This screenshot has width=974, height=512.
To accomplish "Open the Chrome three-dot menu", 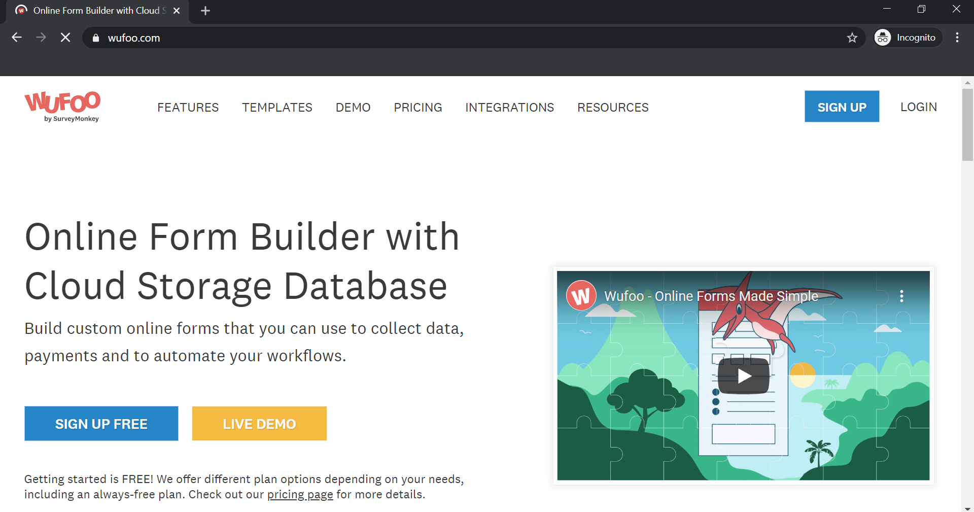I will click(957, 38).
